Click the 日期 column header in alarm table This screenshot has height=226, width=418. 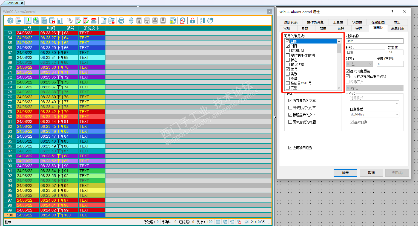[28, 28]
